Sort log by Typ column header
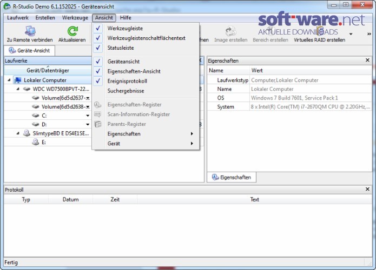Screen dimensions: 376x270 tap(26, 199)
